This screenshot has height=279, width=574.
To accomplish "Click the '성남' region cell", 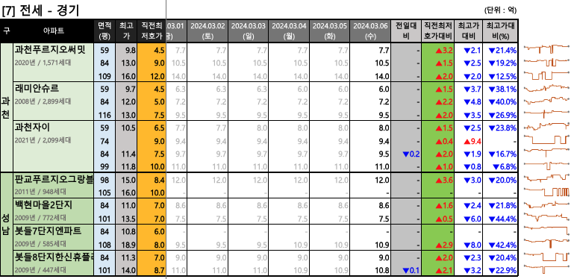I will 6,225.
